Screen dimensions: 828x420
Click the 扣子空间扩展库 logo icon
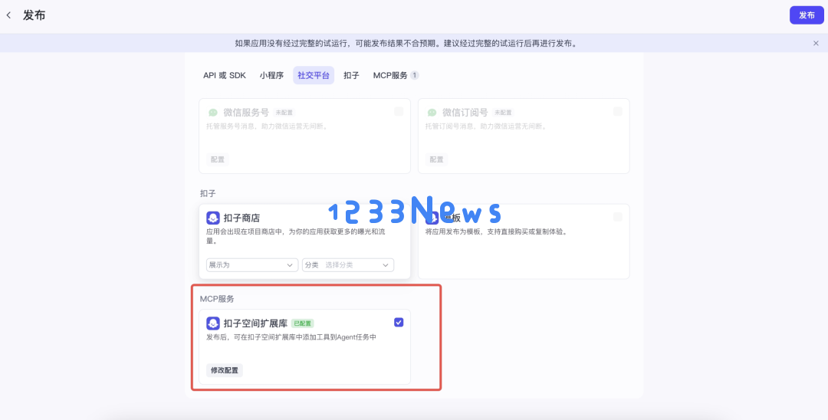(213, 323)
